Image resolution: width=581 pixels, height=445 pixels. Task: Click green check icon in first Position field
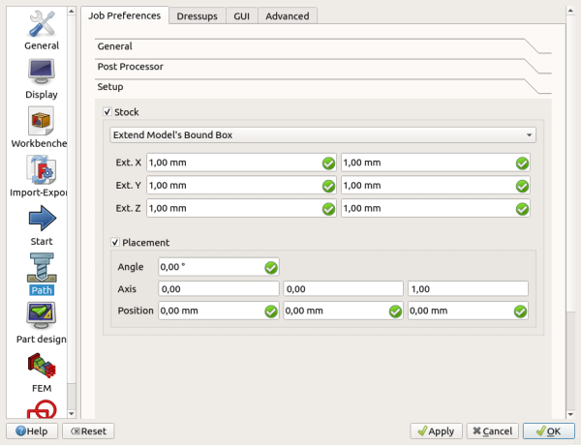(x=271, y=311)
